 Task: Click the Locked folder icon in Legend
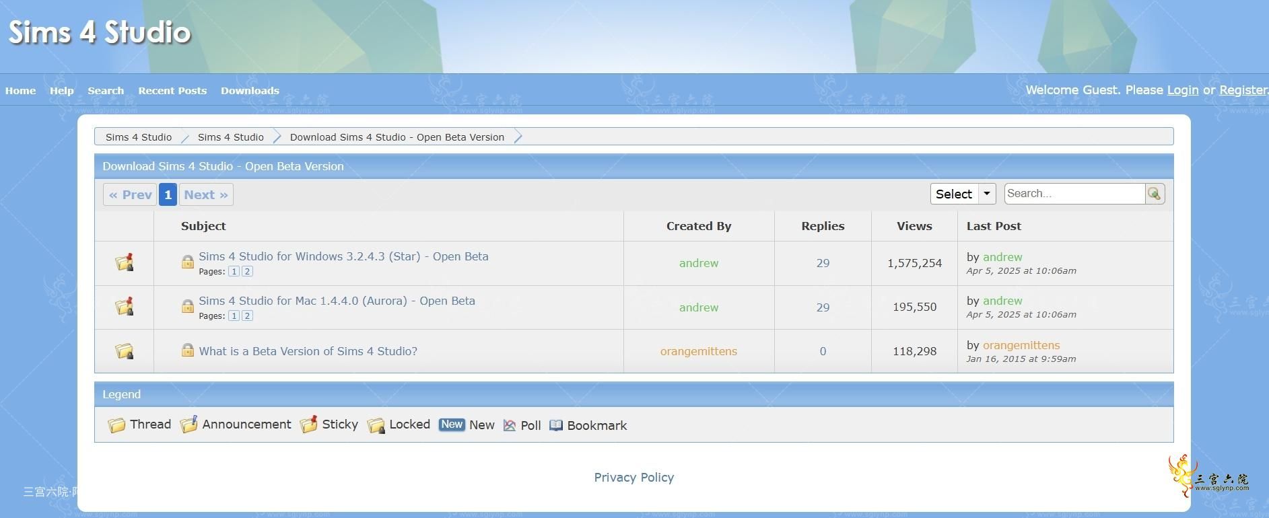click(376, 425)
